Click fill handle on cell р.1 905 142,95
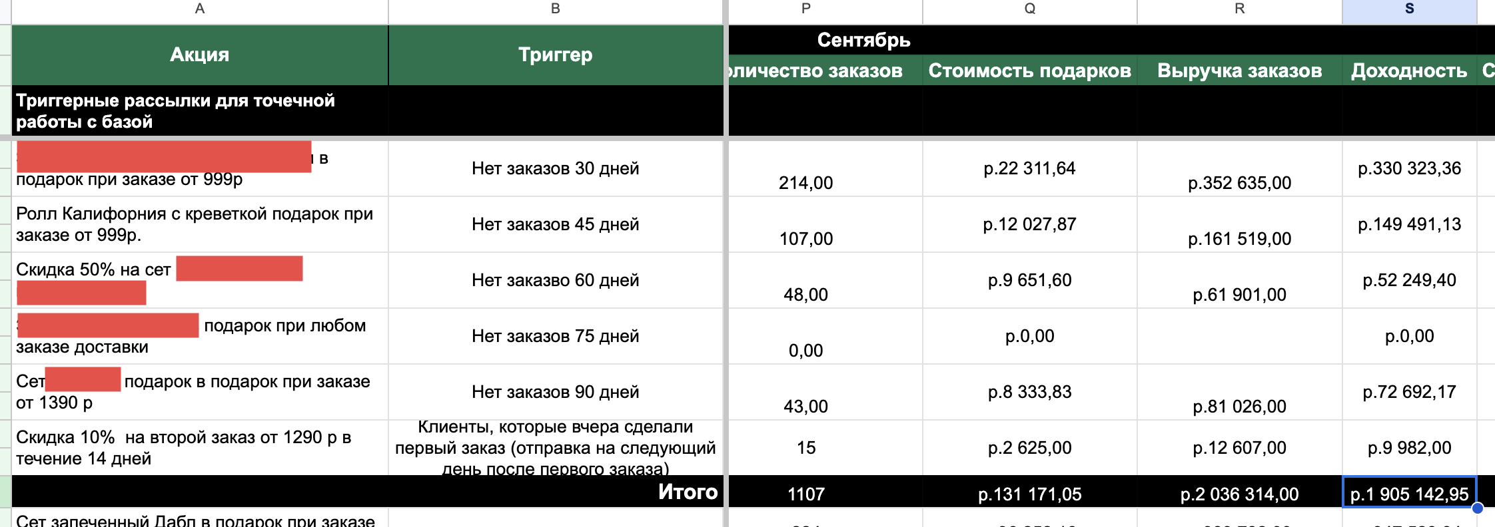Image resolution: width=1495 pixels, height=527 pixels. click(1477, 508)
